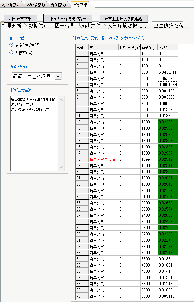
Task: Click the distance cell 6500
Action: (x=149, y=296)
